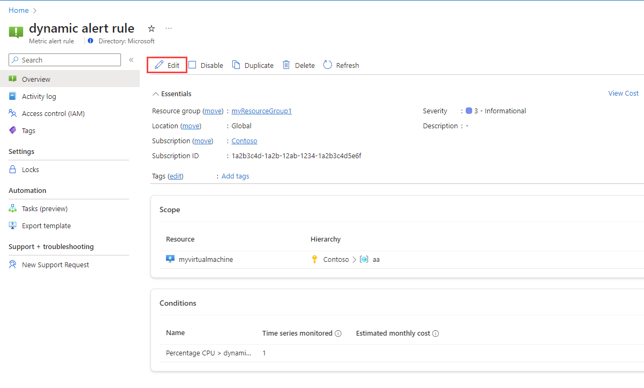Click Add tags

click(x=235, y=176)
